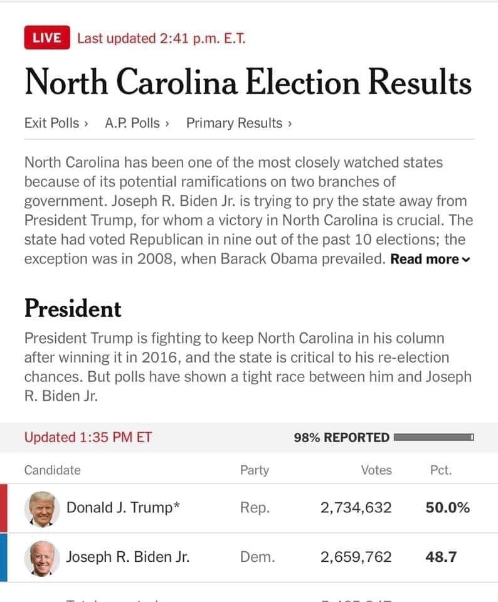Image resolution: width=498 pixels, height=602 pixels.
Task: Click the Joseph R. Biden Jr. name
Action: tap(128, 557)
